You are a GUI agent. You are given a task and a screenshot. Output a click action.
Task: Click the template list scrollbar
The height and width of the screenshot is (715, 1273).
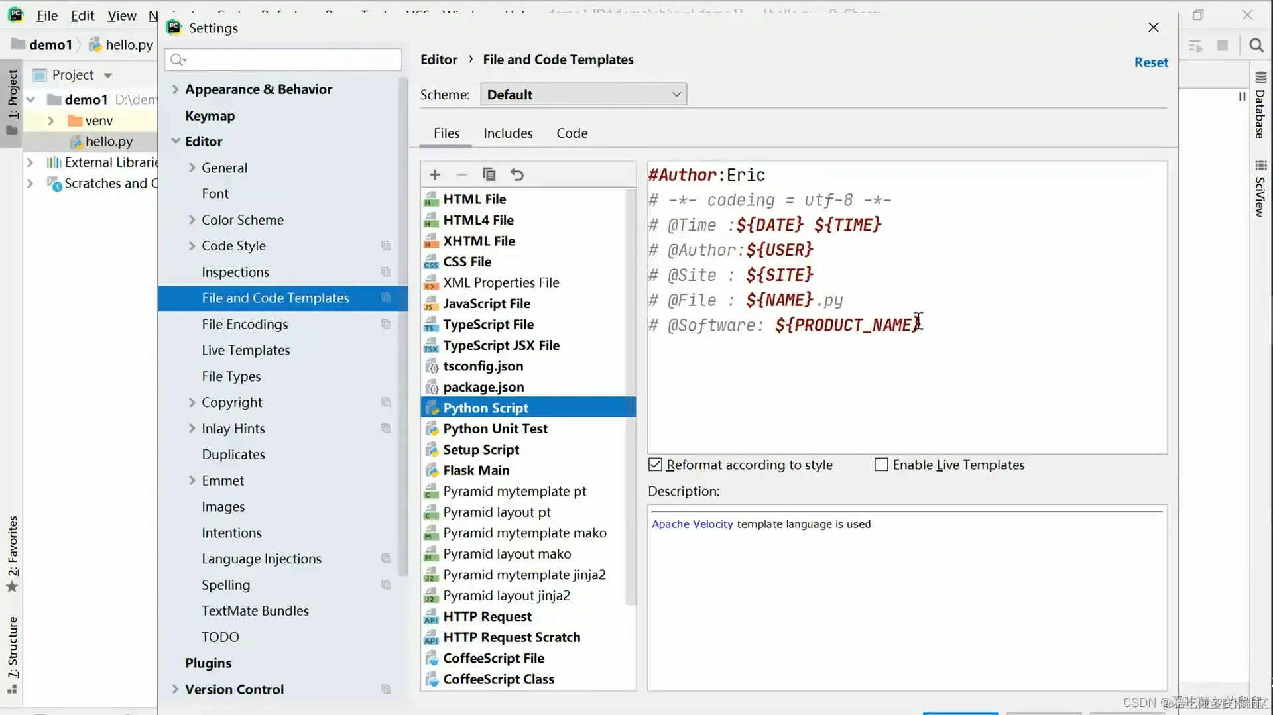[630, 398]
